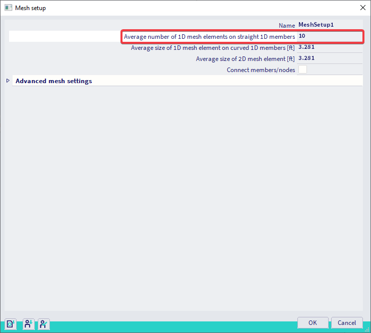This screenshot has width=371, height=333.
Task: Select the curved 1D members property label
Action: point(213,48)
